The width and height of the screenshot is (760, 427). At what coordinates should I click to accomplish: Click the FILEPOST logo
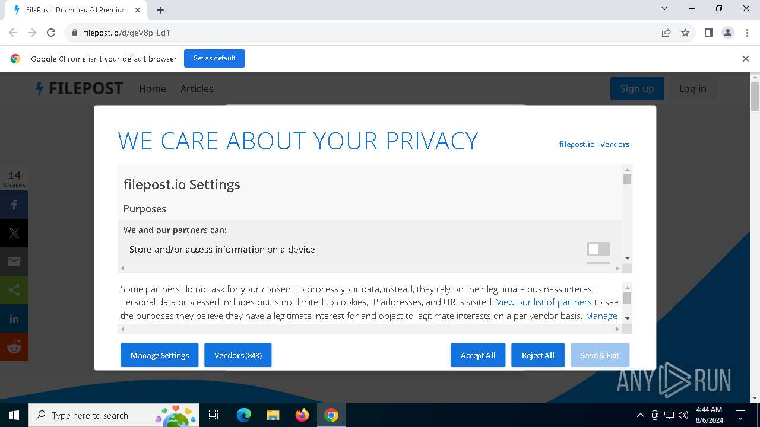[x=79, y=88]
